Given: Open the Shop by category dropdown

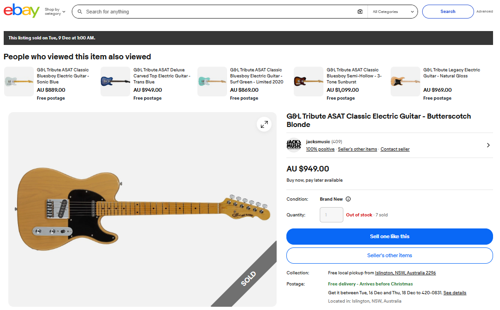Looking at the screenshot, I should click(55, 12).
